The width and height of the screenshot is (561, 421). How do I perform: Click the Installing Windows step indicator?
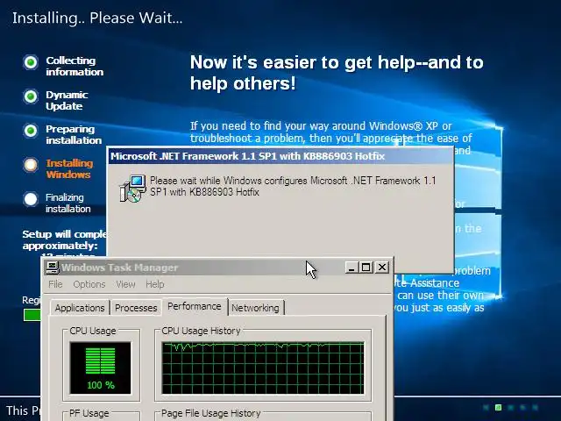[31, 165]
